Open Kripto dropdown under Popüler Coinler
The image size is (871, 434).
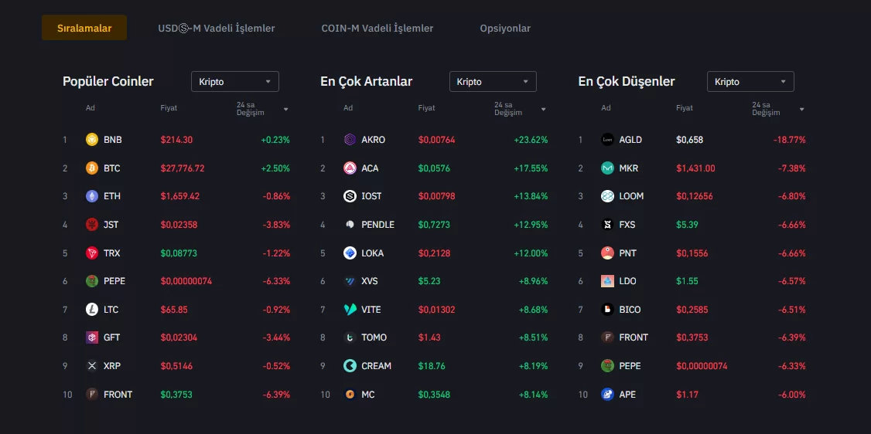click(x=235, y=82)
